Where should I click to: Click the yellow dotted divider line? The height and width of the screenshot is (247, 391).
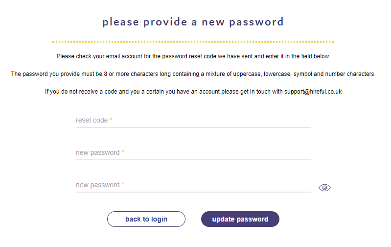193,42
